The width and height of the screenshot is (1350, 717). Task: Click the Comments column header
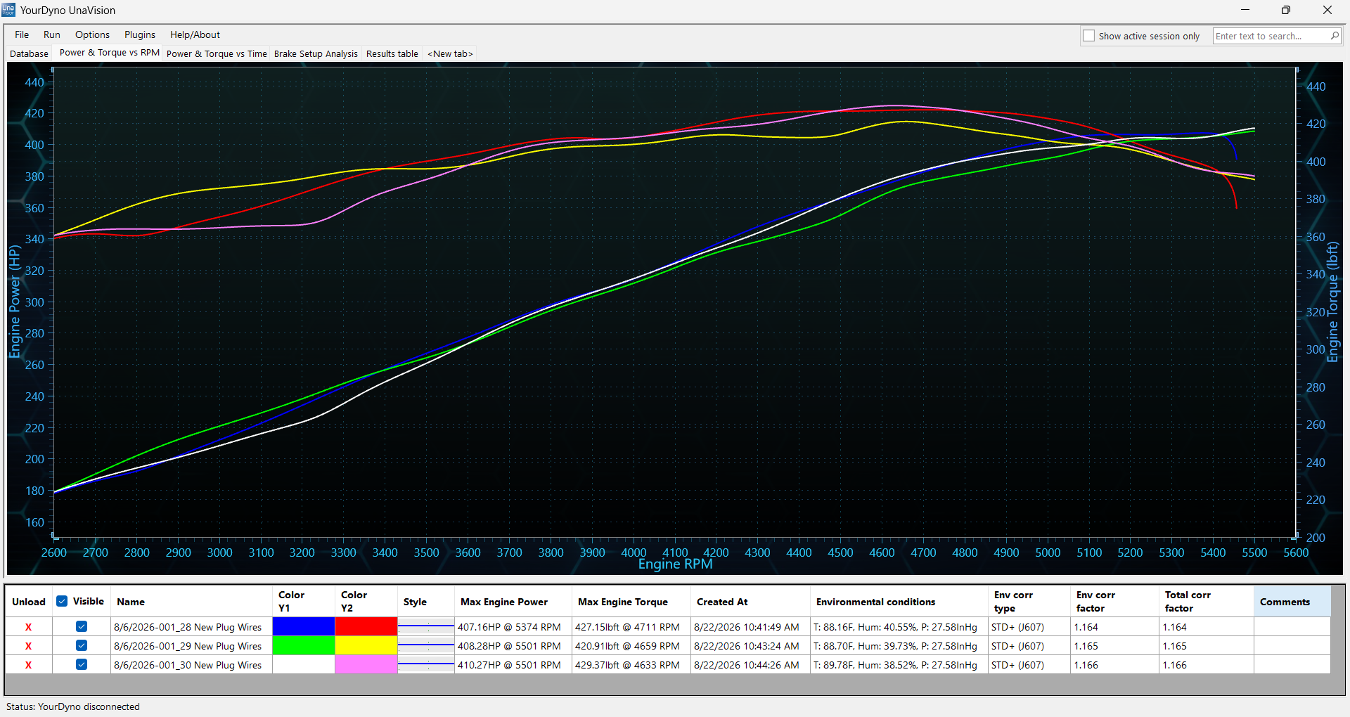coord(1292,602)
